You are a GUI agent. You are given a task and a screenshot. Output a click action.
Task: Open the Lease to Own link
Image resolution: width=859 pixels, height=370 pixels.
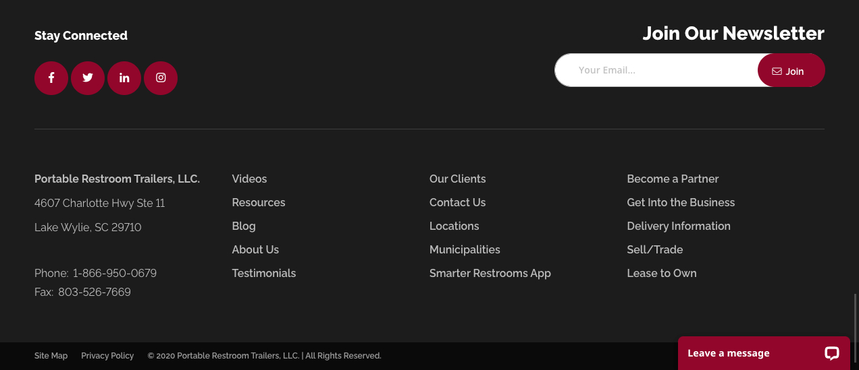point(662,273)
